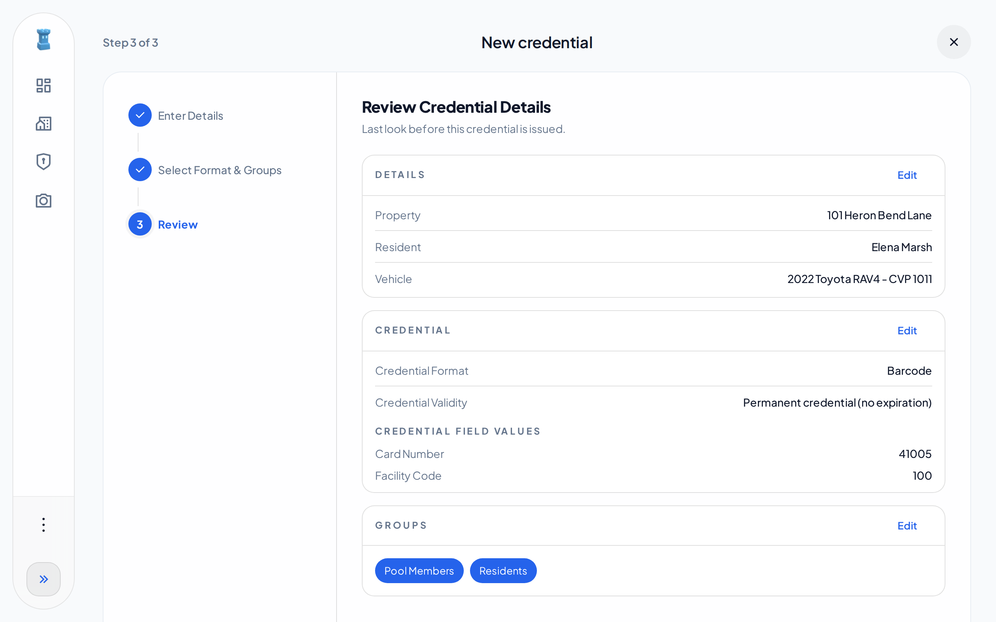Open the three-dot more options menu
The height and width of the screenshot is (622, 996).
(44, 524)
